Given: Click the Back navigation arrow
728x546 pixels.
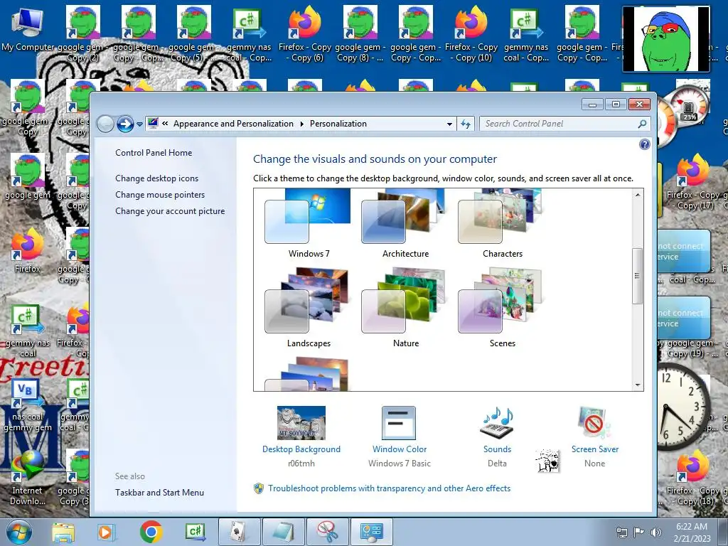Looking at the screenshot, I should point(105,124).
